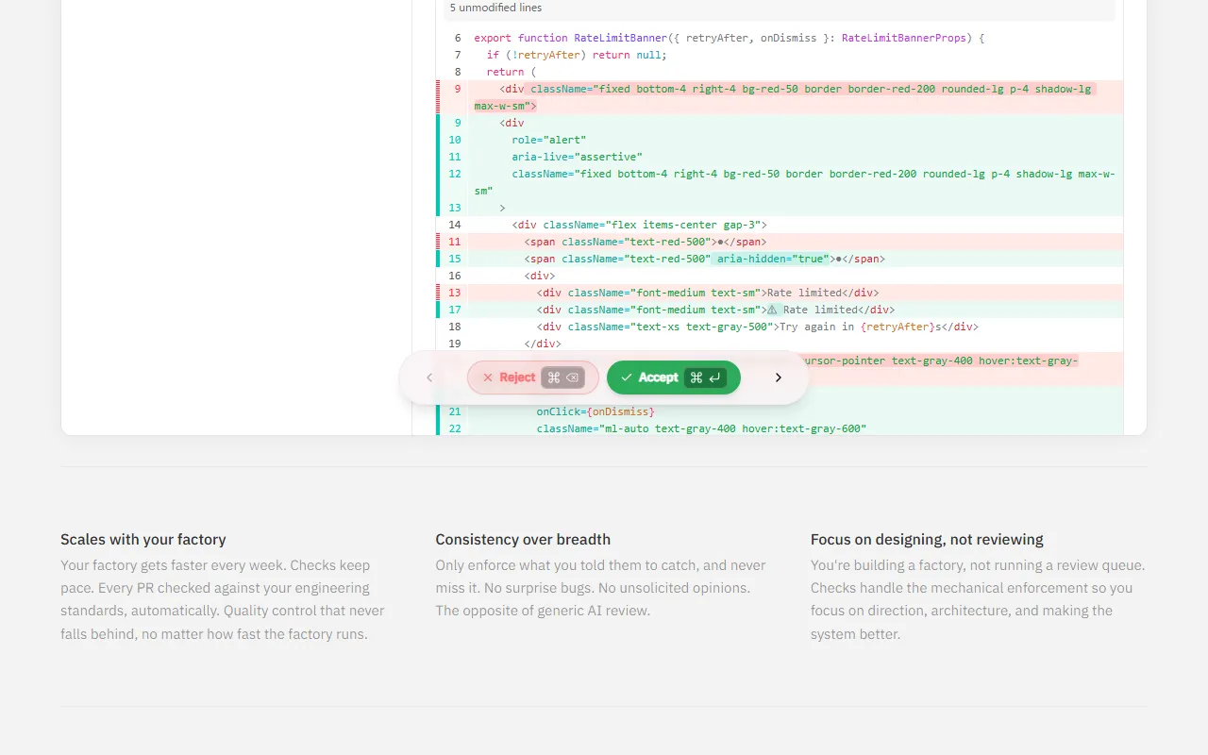Click the green gutter marker on added line 15

click(x=438, y=259)
